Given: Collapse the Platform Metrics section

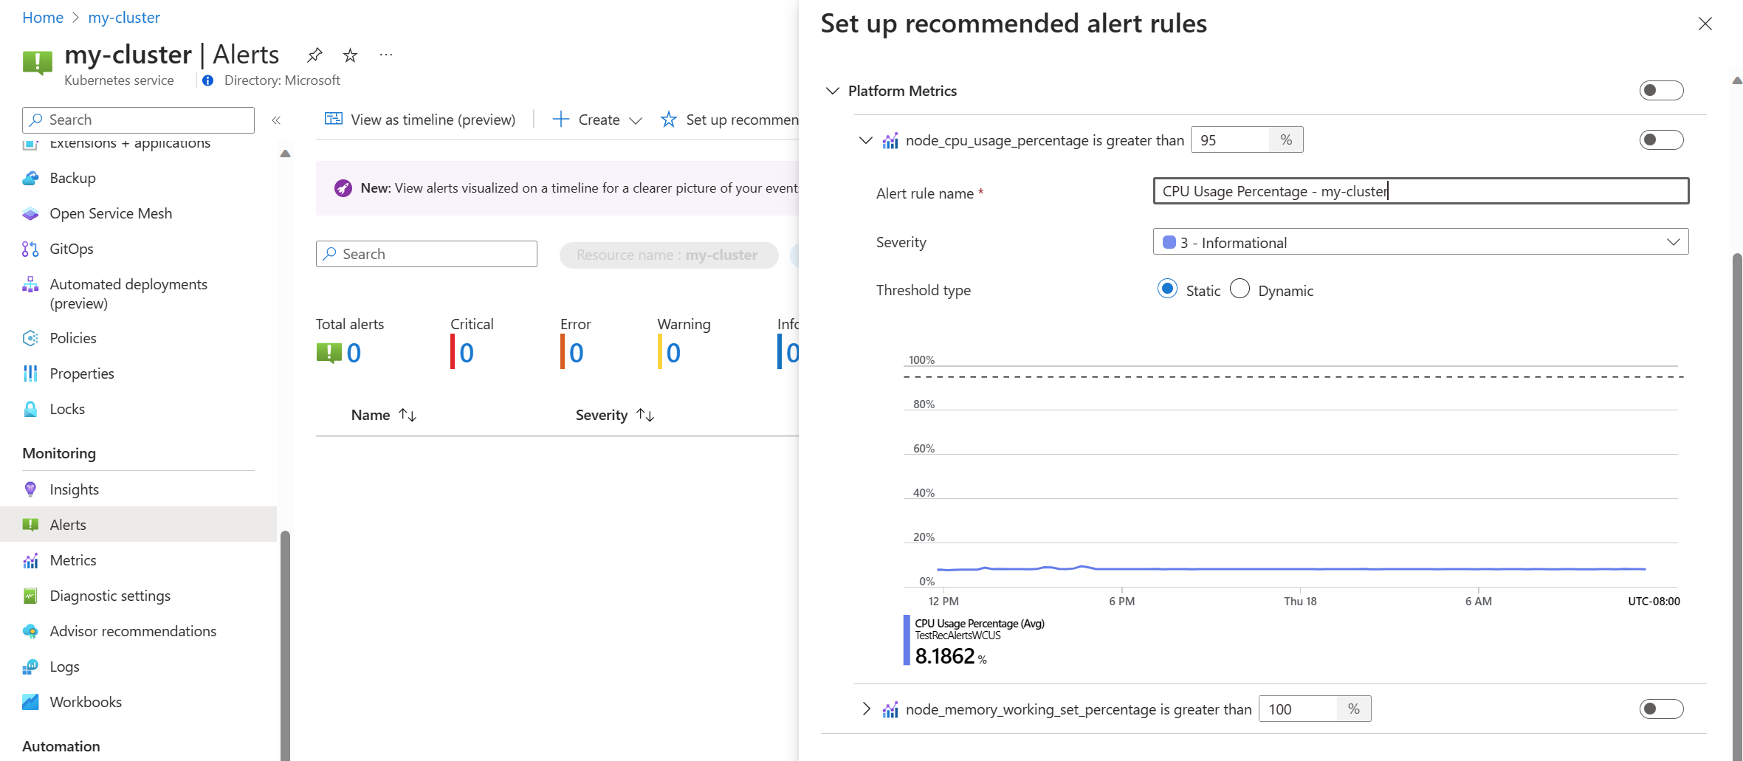Looking at the screenshot, I should click(833, 91).
